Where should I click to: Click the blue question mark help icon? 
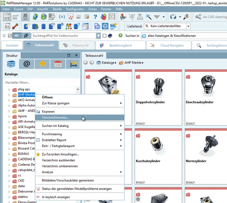(95, 17)
